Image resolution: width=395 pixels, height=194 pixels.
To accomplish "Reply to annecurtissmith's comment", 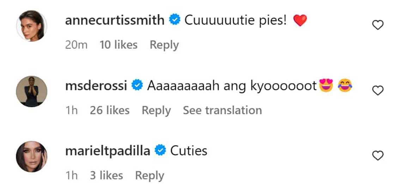I will coord(164,45).
